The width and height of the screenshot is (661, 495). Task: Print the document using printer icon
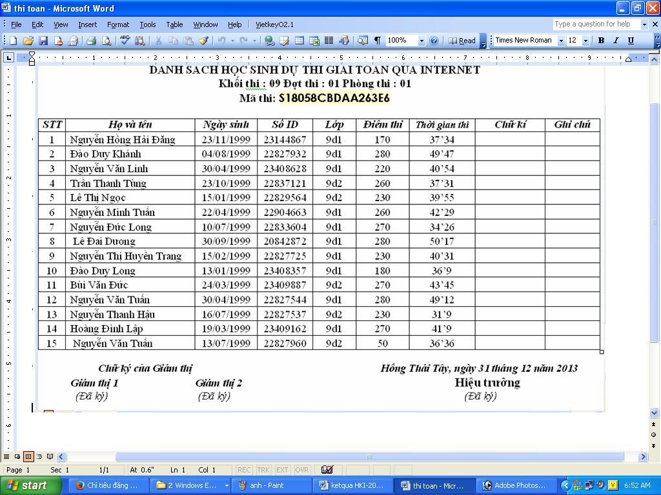coord(92,41)
